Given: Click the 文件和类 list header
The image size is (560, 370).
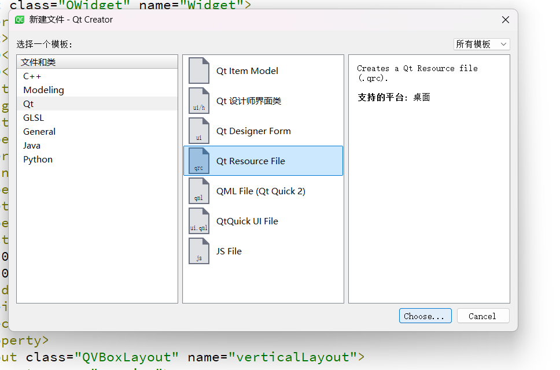Looking at the screenshot, I should tap(97, 62).
